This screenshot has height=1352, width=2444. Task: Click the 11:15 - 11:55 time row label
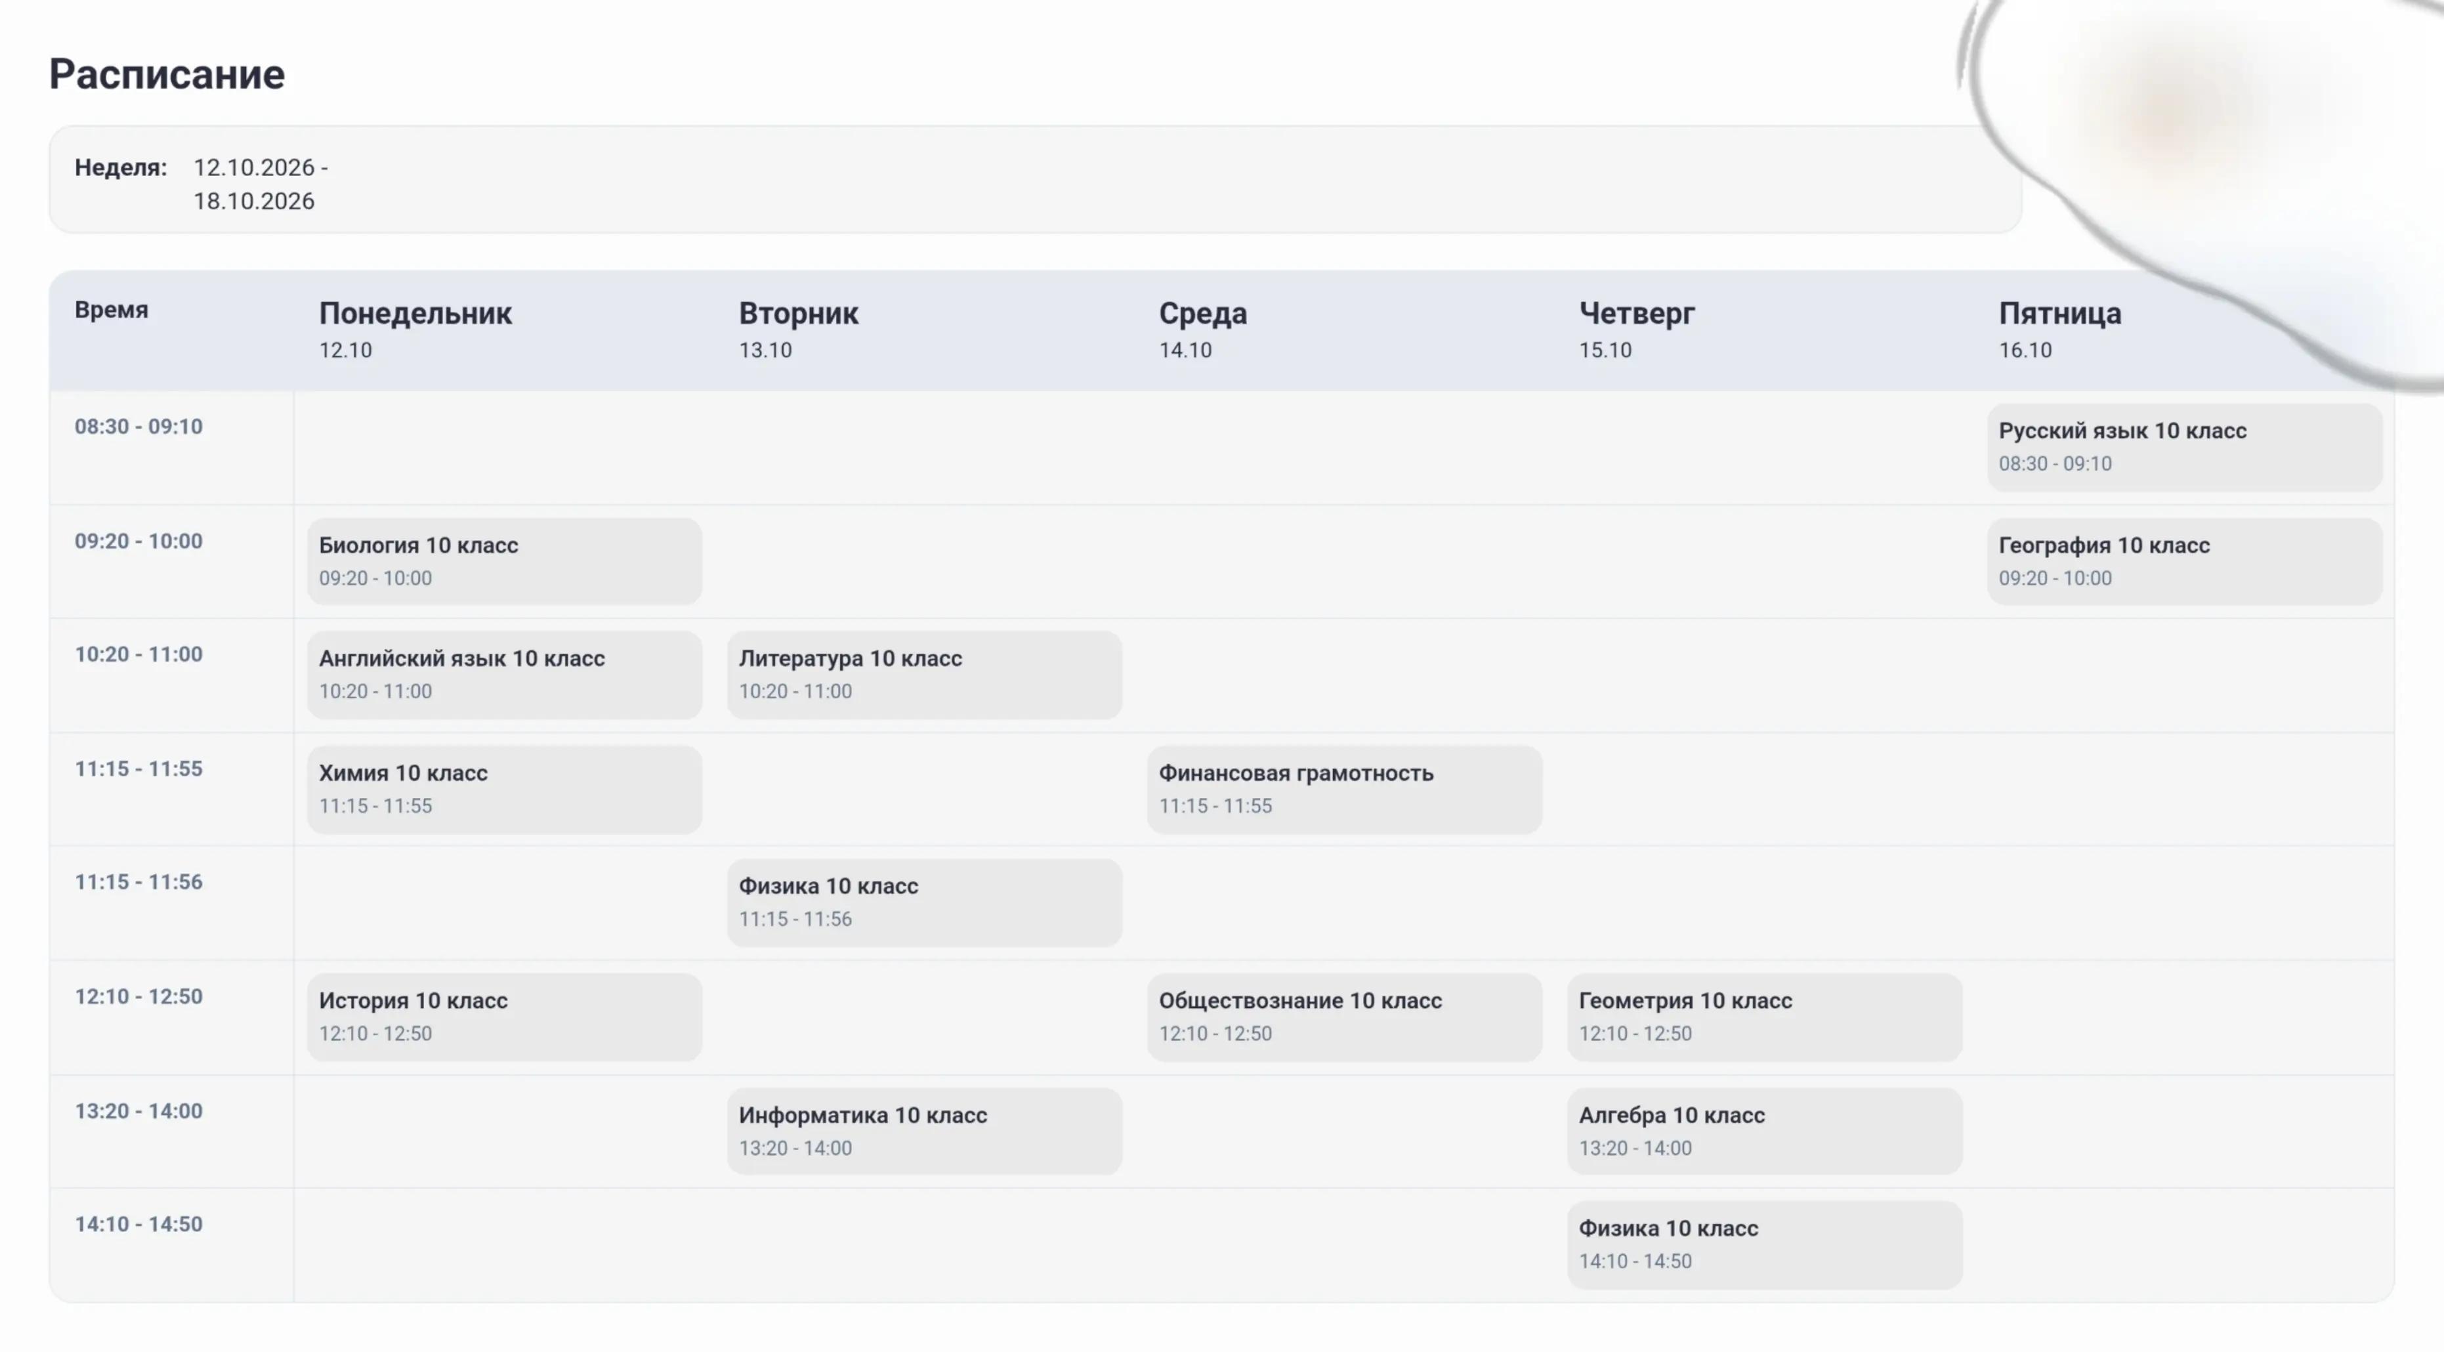click(x=138, y=769)
